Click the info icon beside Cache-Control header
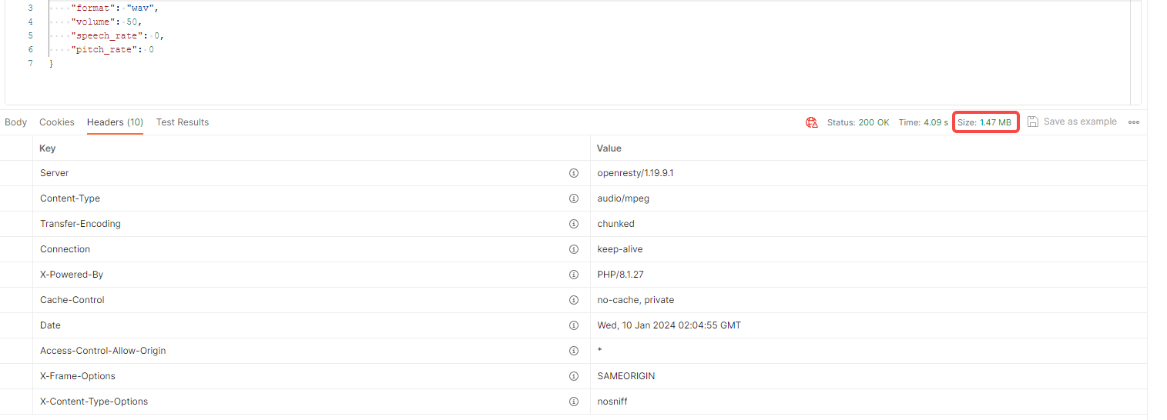The height and width of the screenshot is (420, 1167). pyautogui.click(x=573, y=300)
